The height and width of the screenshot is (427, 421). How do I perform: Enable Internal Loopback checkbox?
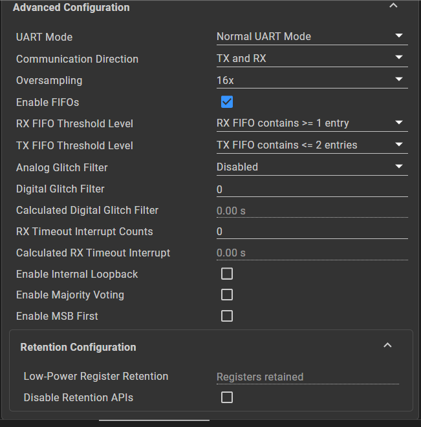(x=227, y=274)
